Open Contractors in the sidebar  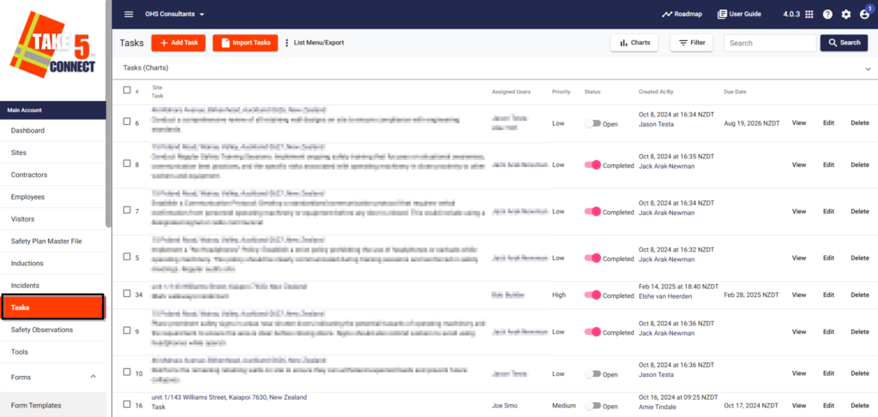(52, 175)
